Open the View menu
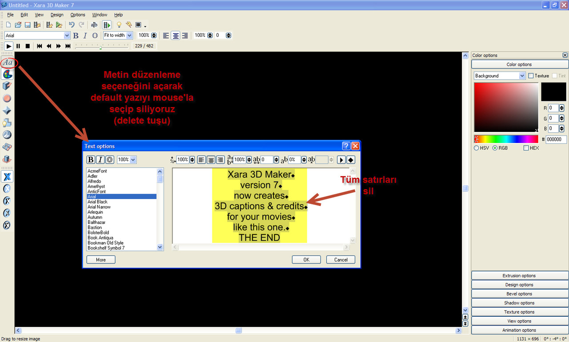This screenshot has width=569, height=342. point(39,15)
